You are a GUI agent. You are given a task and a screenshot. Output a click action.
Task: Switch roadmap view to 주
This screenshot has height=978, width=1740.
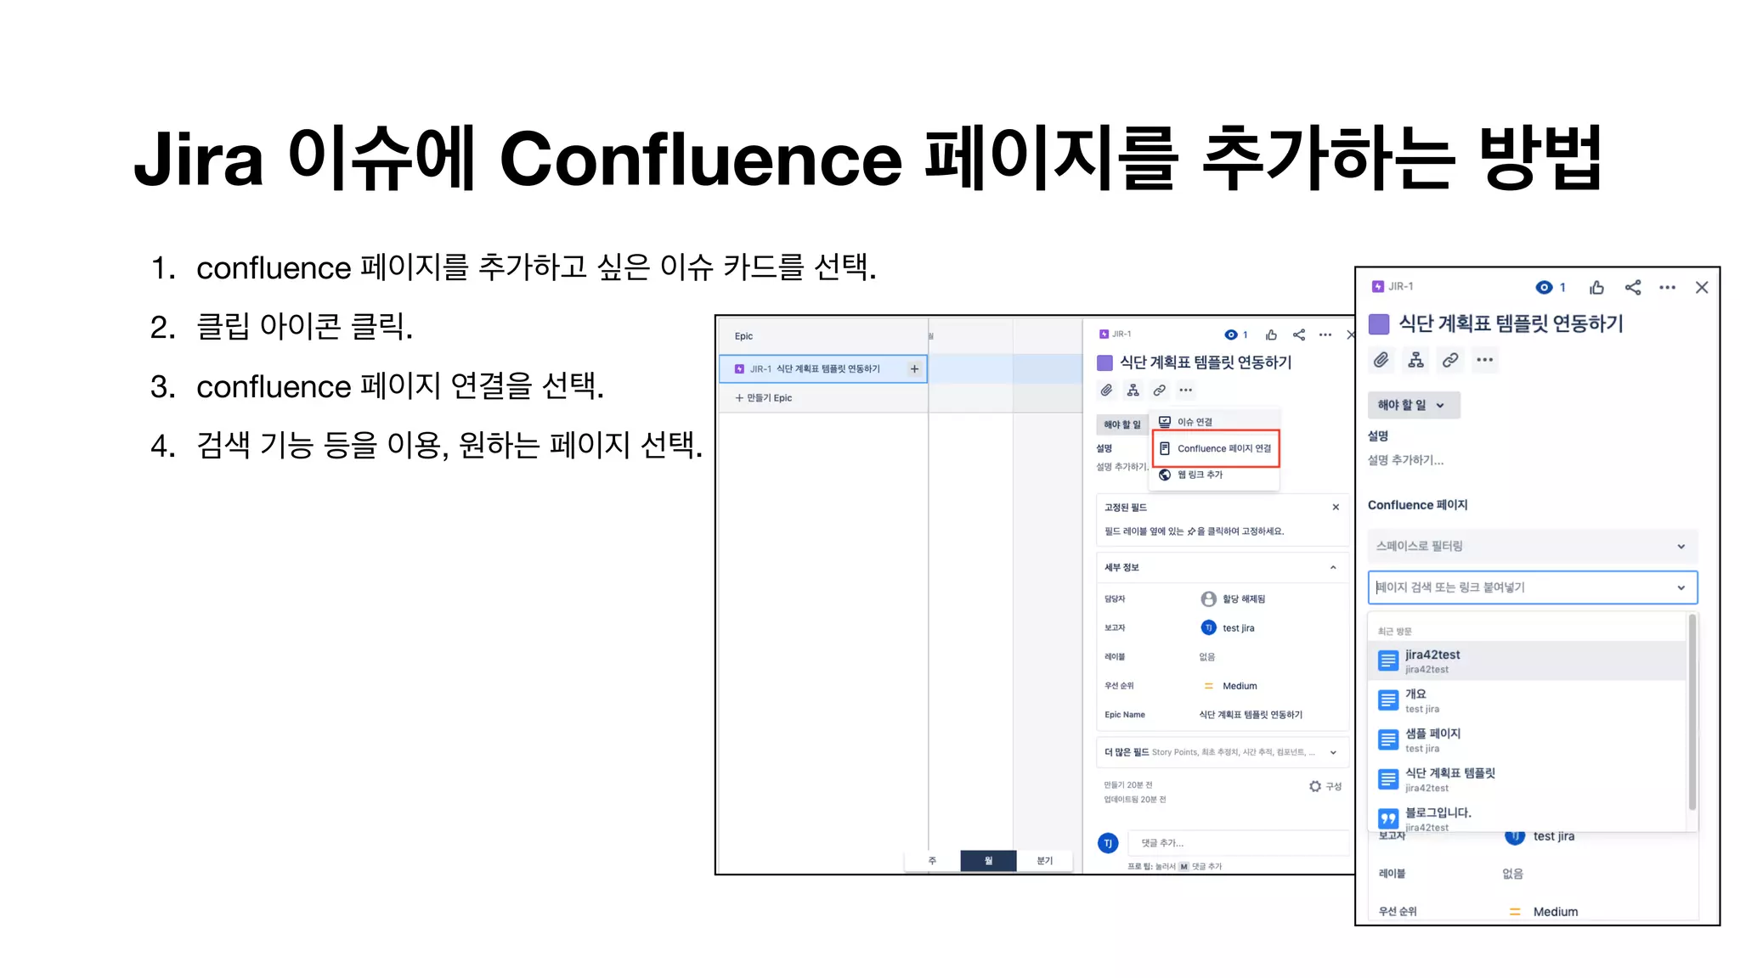coord(932,861)
